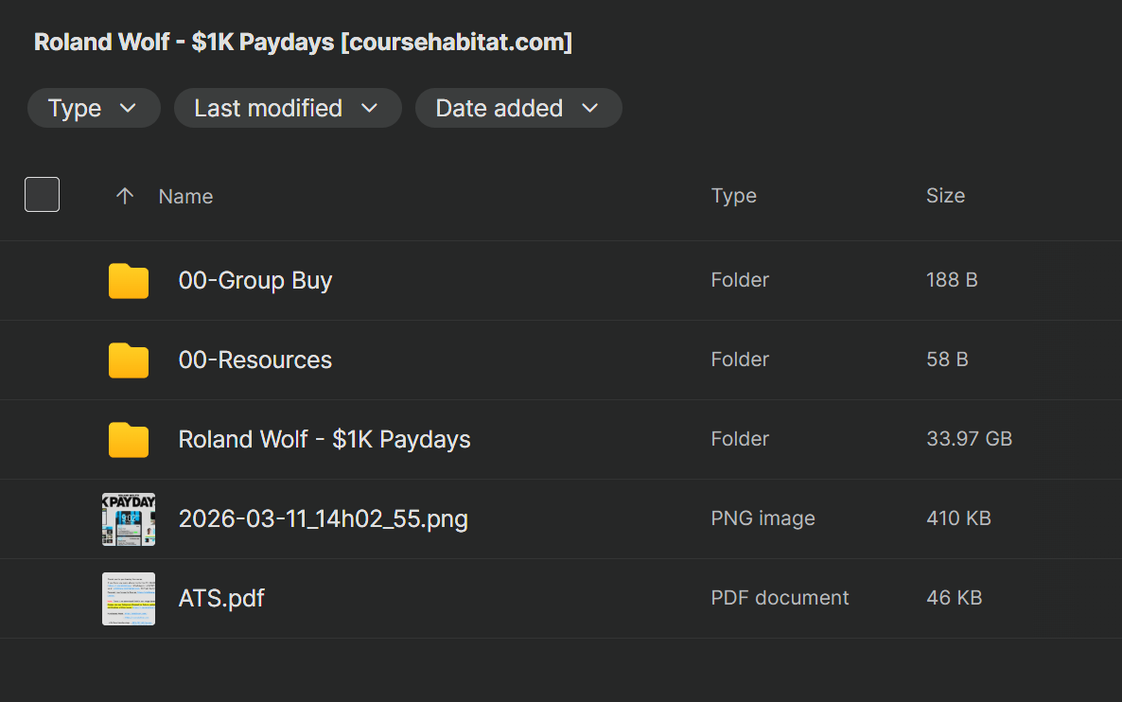The image size is (1122, 702).
Task: Click thumbnail of 2026-03-11_14h02_55.png
Action: [x=129, y=518]
